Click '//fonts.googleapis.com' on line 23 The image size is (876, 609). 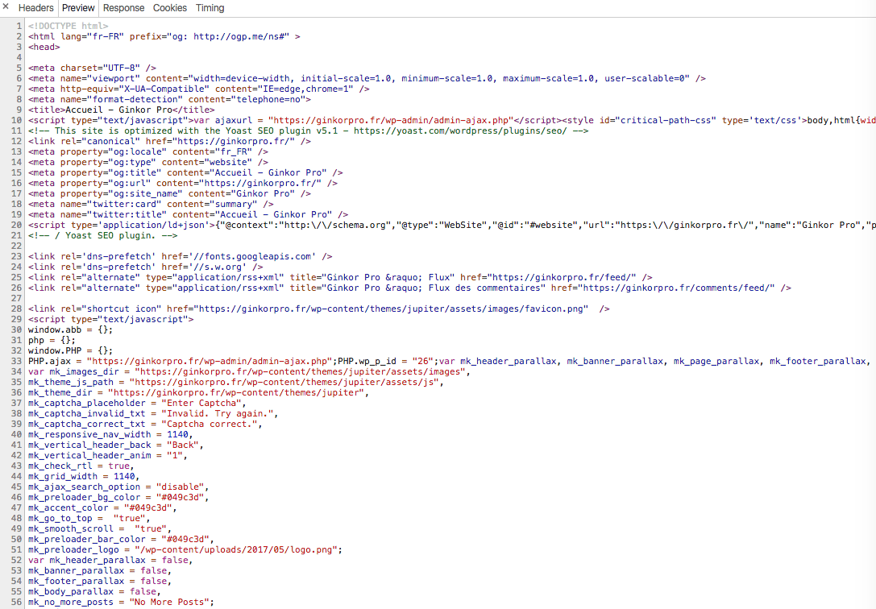pos(258,257)
